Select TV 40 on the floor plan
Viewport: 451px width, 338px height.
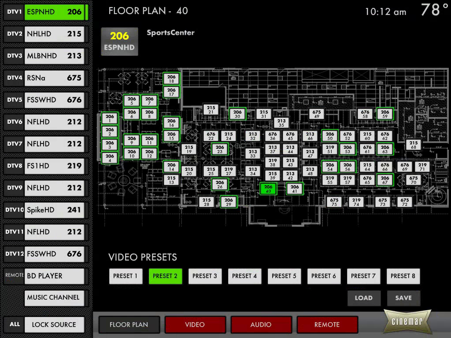tap(268, 189)
